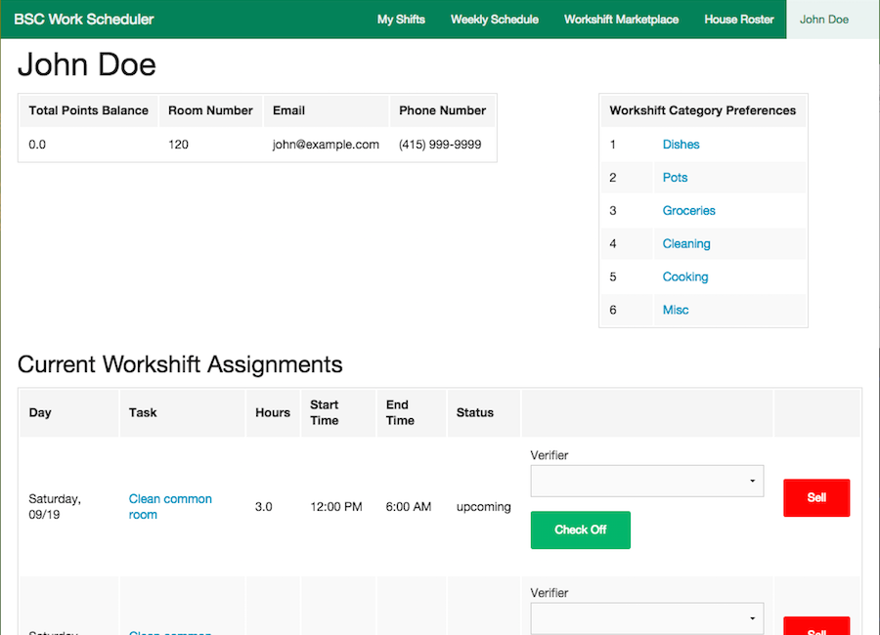Open the Misc category link
This screenshot has width=880, height=635.
675,310
